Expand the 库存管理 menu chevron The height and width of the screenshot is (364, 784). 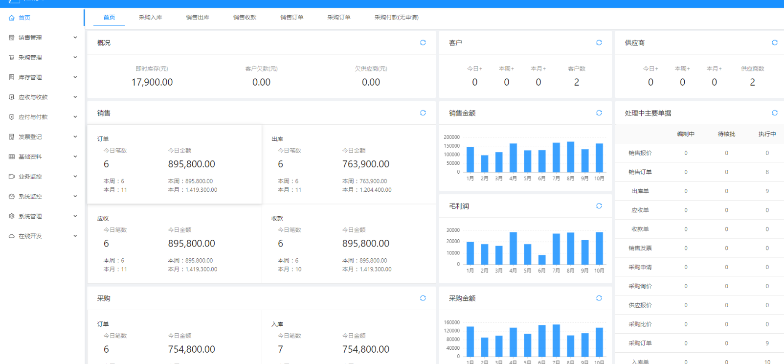coord(75,77)
